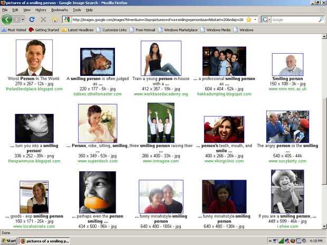This screenshot has height=245, width=327.
Task: Open the Edit menu
Action: coord(15,10)
